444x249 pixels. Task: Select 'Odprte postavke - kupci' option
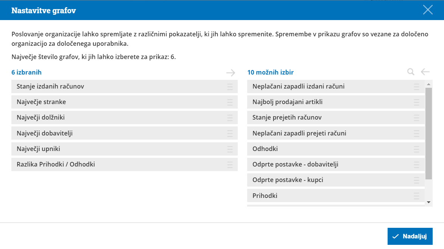point(336,180)
